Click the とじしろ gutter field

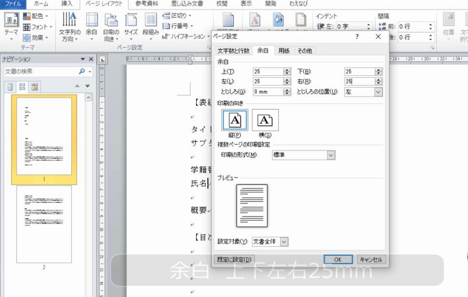pyautogui.click(x=268, y=92)
